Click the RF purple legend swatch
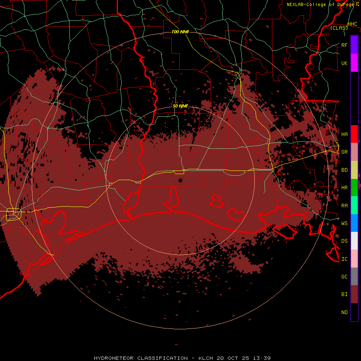 tap(354, 45)
